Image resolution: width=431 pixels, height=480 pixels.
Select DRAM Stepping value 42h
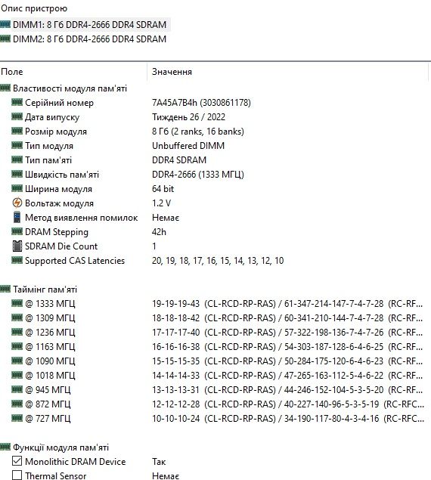click(159, 232)
